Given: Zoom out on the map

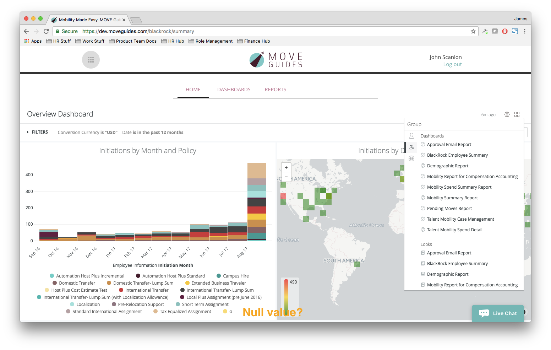Looking at the screenshot, I should point(286,177).
